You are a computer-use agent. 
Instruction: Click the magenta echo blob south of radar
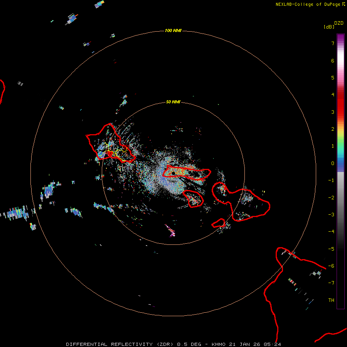point(171,231)
